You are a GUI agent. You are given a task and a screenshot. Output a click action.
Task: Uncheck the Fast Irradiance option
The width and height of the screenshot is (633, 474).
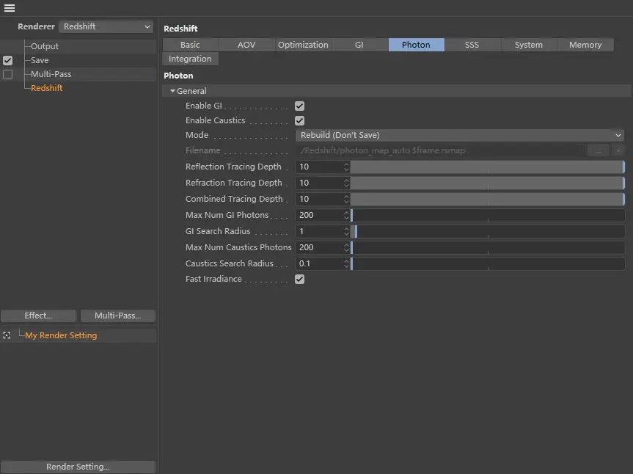pos(299,280)
